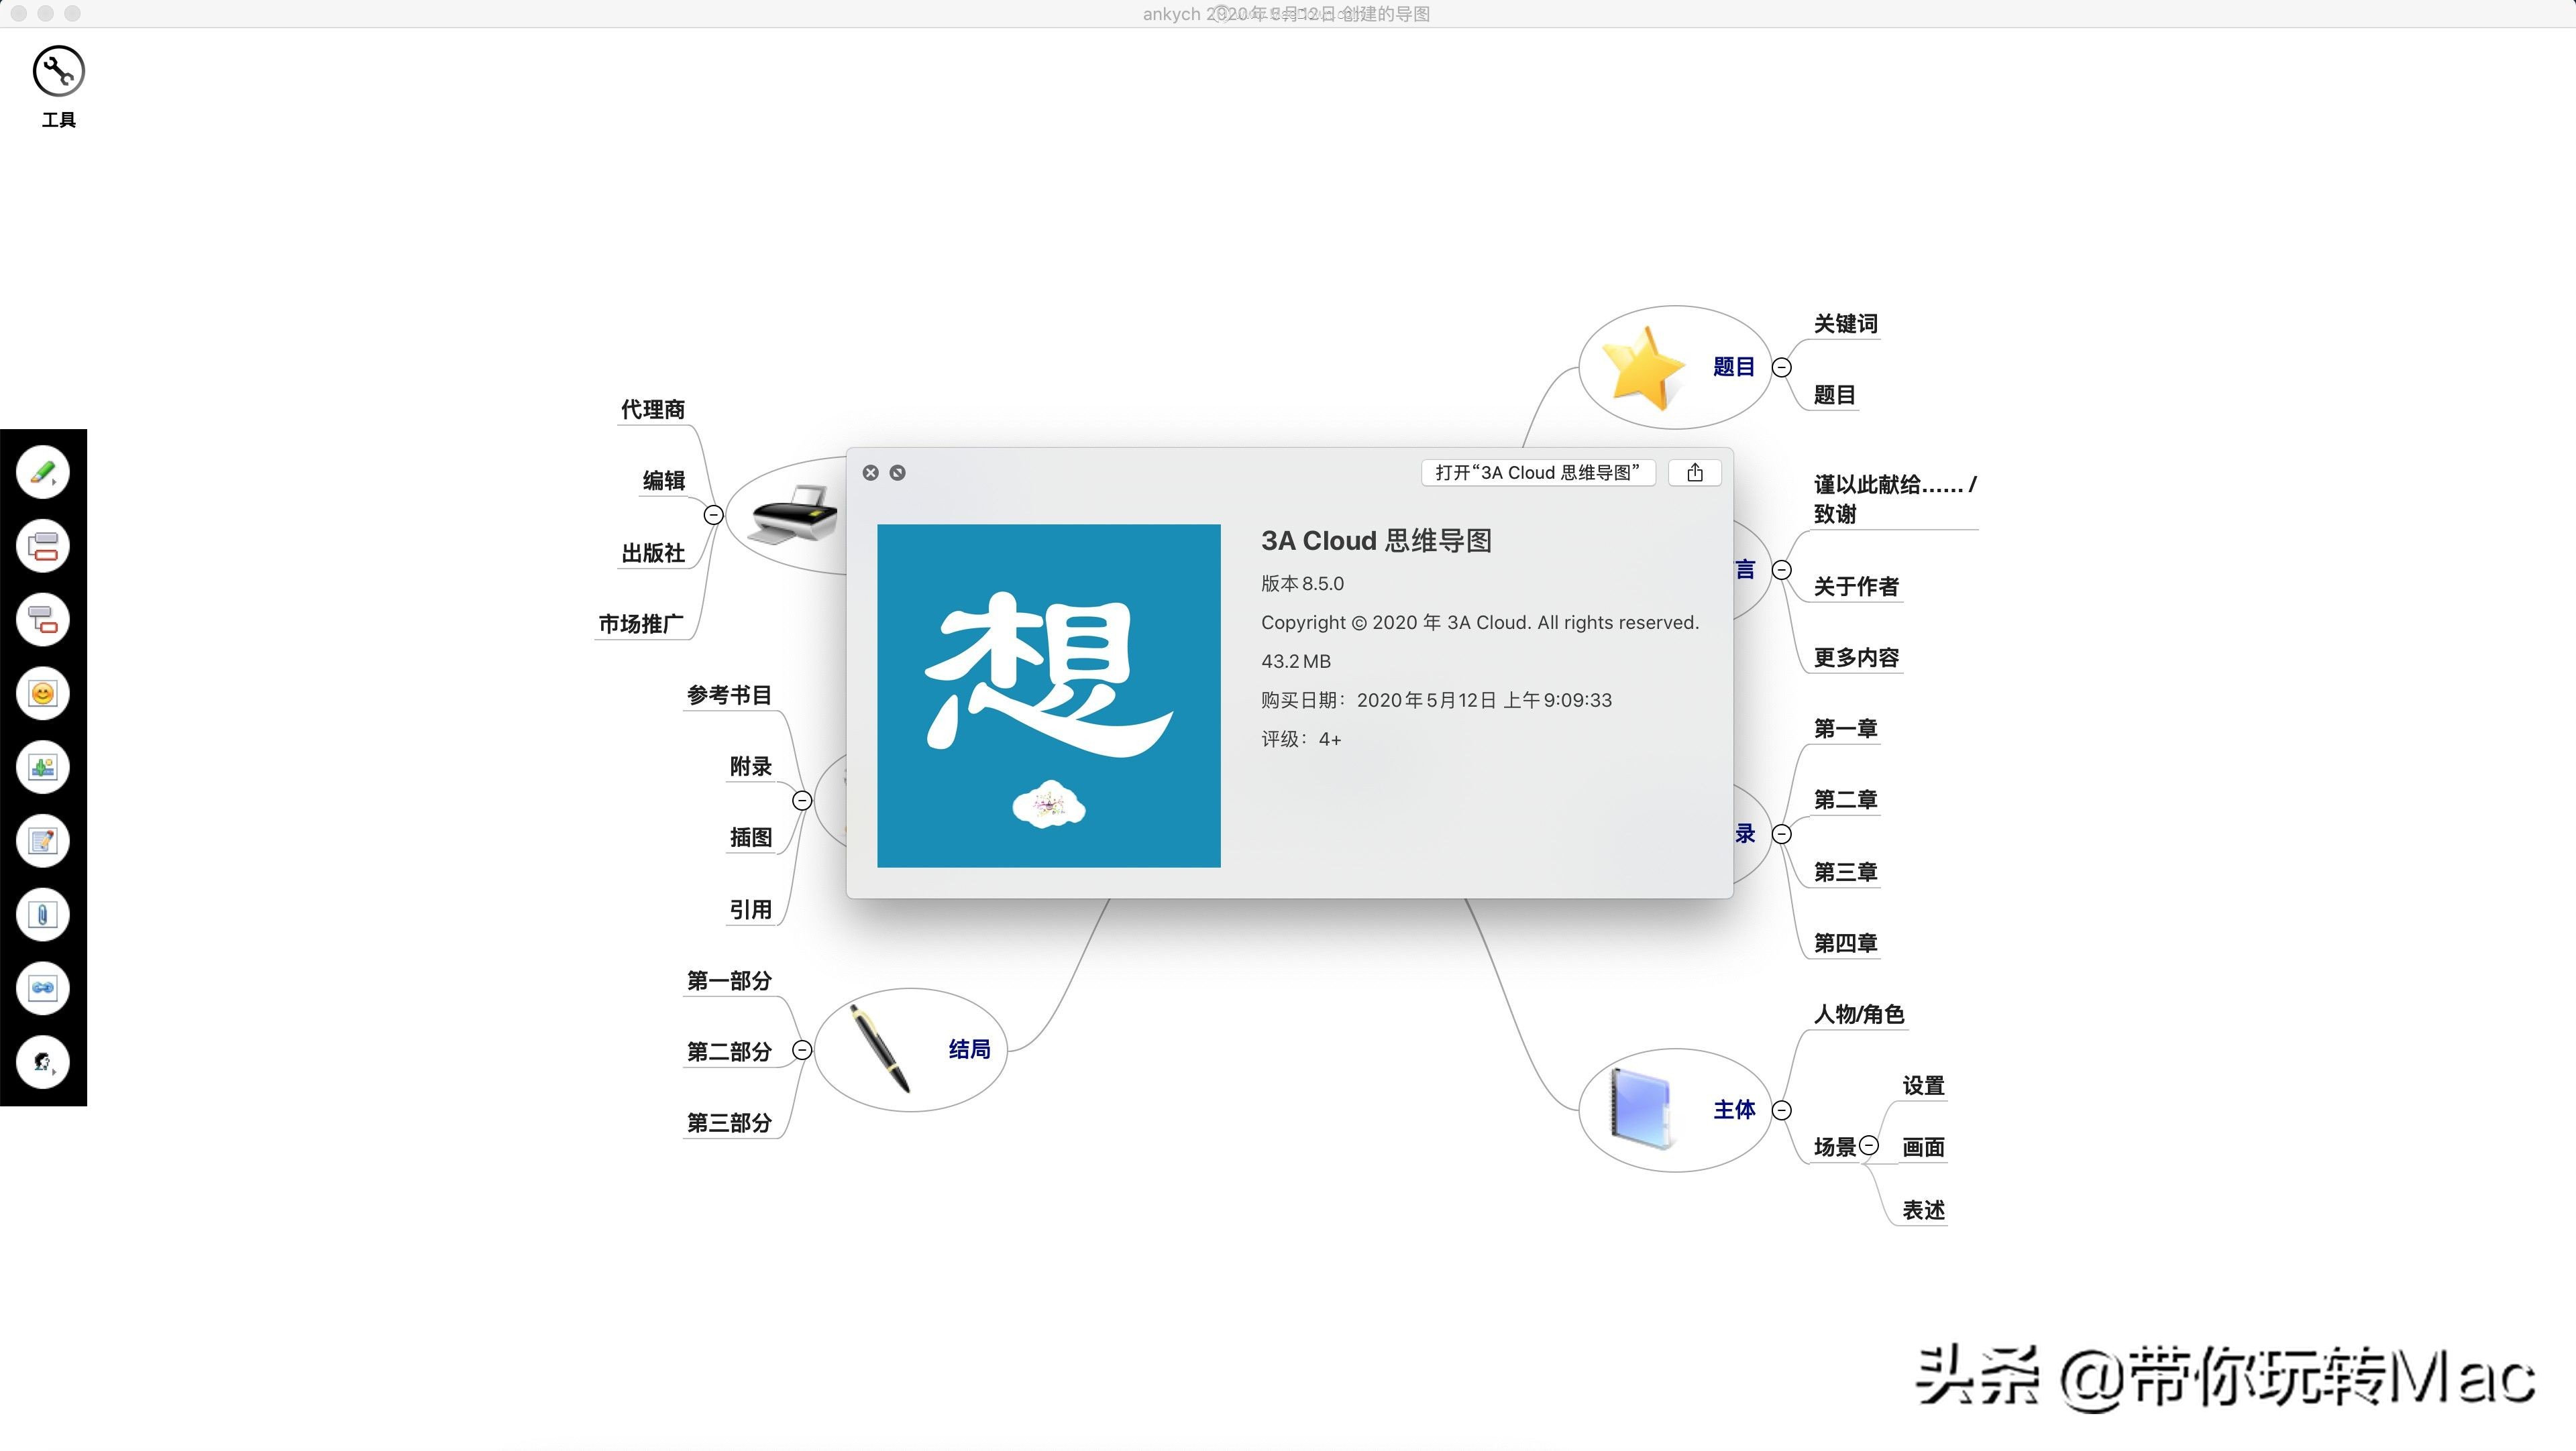The width and height of the screenshot is (2576, 1451).
Task: Collapse the 主体 branch with its minus toggle
Action: point(1782,1109)
